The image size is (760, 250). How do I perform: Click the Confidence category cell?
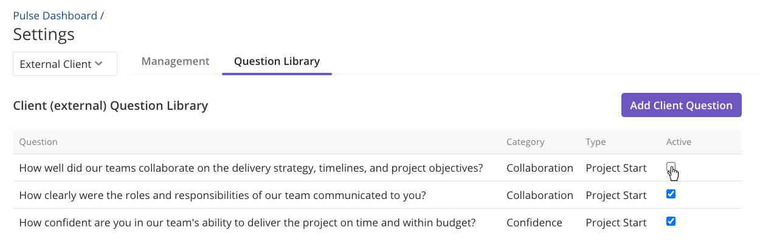[x=534, y=223]
